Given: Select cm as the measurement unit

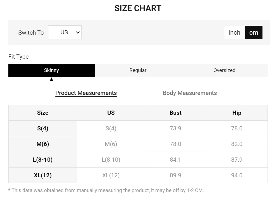Looking at the screenshot, I should click(x=254, y=32).
